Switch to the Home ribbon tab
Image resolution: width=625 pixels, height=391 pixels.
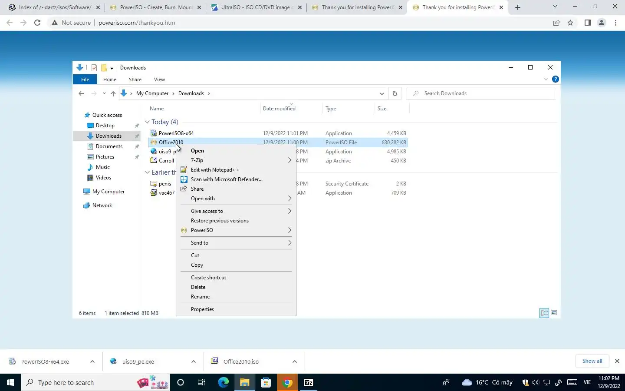(x=110, y=80)
